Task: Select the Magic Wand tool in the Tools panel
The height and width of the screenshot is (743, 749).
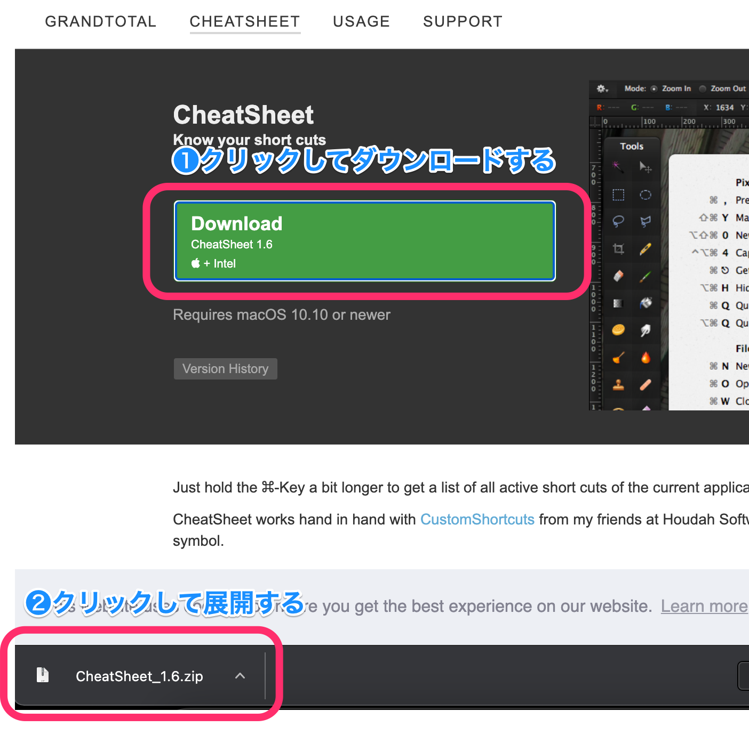Action: (618, 167)
